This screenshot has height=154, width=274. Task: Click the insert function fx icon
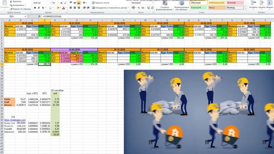click(x=39, y=16)
